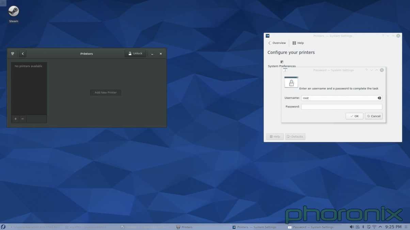The image size is (410, 230).
Task: Open the hamburger menu in the Printers window
Action: coord(13,53)
